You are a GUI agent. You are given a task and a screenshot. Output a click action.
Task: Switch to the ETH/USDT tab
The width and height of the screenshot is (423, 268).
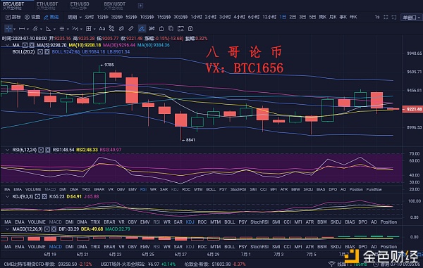[x=47, y=6]
